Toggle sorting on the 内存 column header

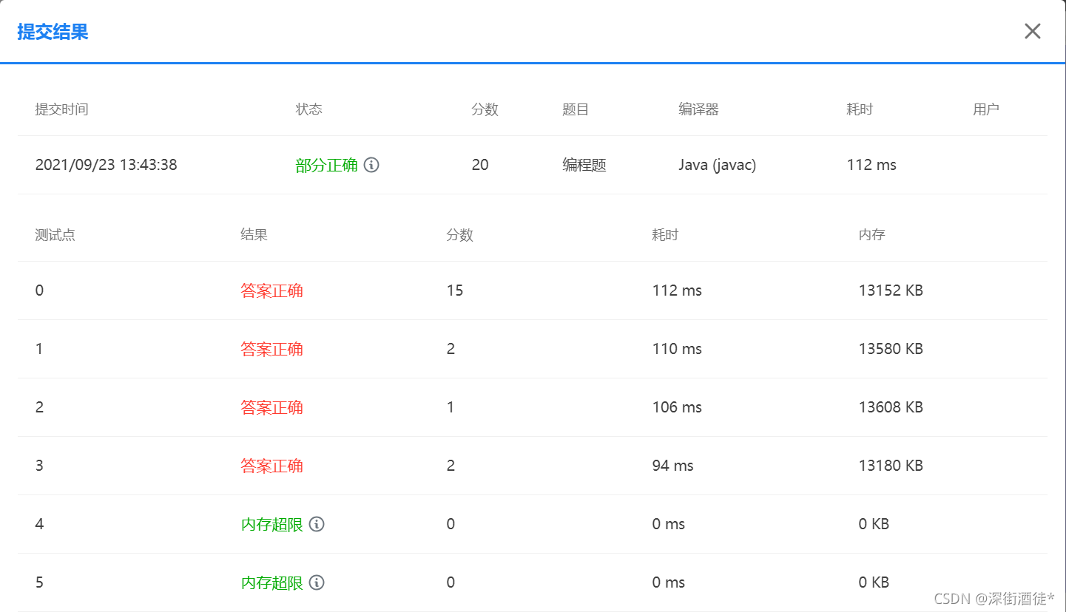871,234
